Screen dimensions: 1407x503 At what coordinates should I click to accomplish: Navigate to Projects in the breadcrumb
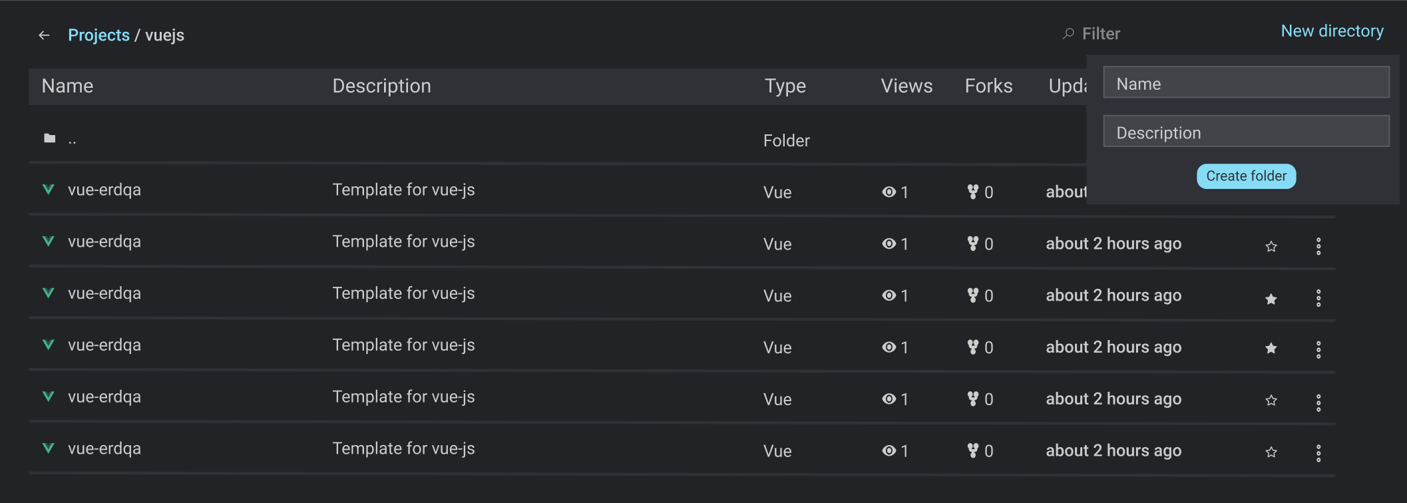(99, 35)
